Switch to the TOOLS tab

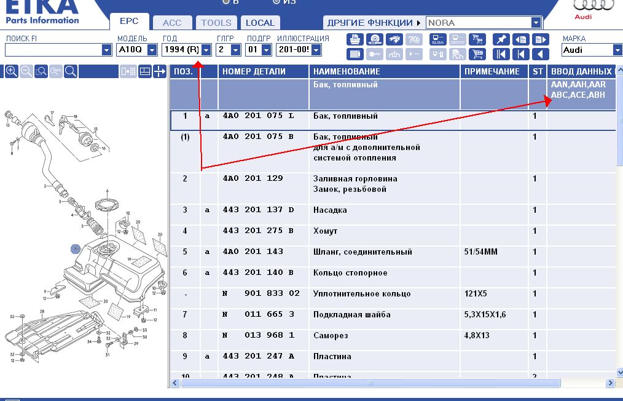point(216,23)
